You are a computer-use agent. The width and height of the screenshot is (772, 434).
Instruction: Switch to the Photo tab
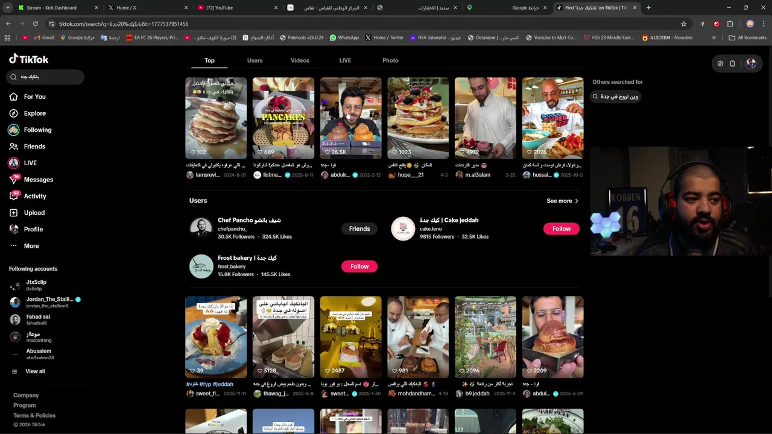coord(390,60)
